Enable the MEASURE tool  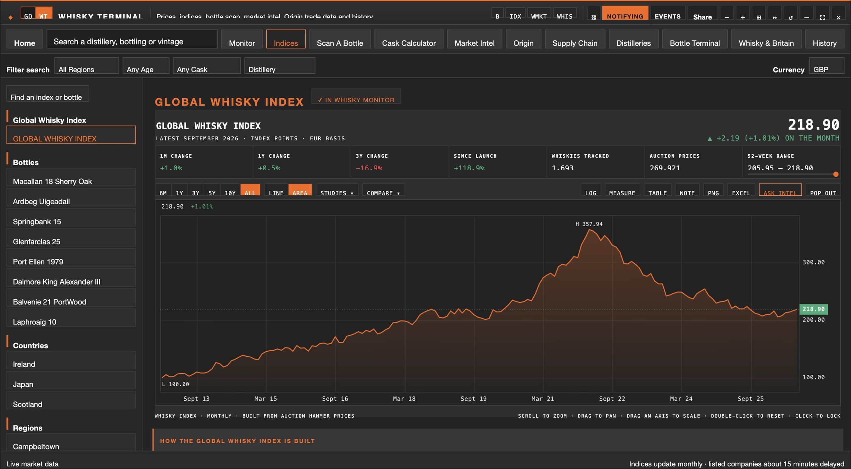pyautogui.click(x=622, y=190)
